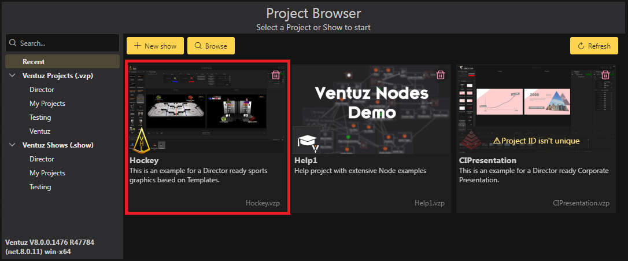The image size is (628, 261).
Task: Click the search magnifier icon
Action: tap(13, 43)
